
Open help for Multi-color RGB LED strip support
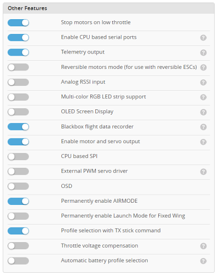click(203, 97)
